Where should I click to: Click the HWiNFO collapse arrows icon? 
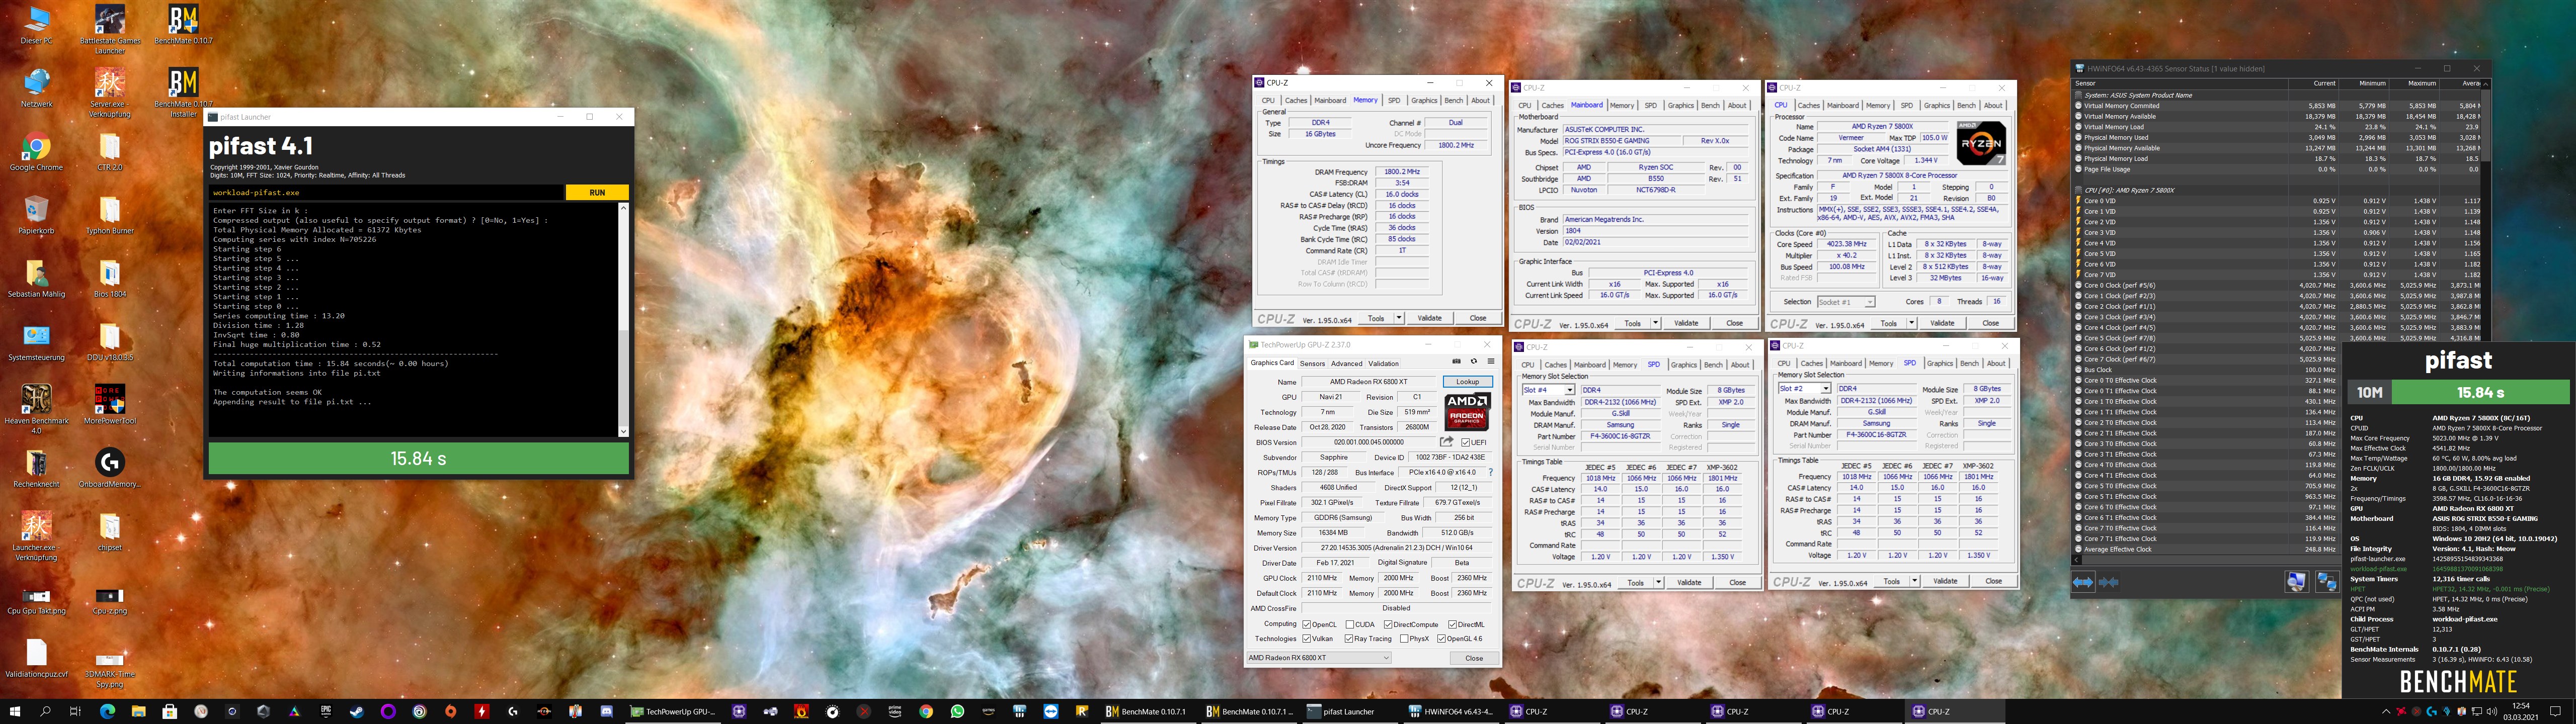pyautogui.click(x=2109, y=582)
